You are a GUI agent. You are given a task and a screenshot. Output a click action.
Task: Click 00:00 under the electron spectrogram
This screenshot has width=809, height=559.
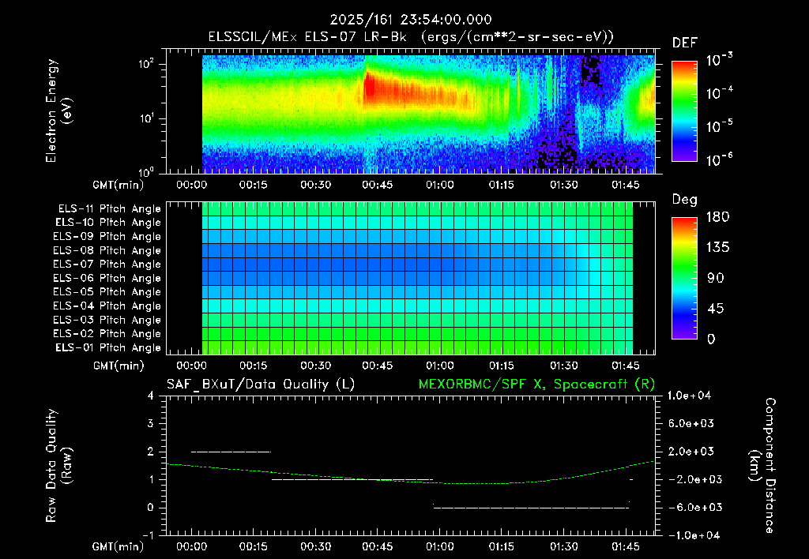191,185
